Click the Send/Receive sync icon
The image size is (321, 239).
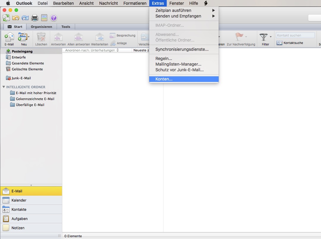coord(6,18)
